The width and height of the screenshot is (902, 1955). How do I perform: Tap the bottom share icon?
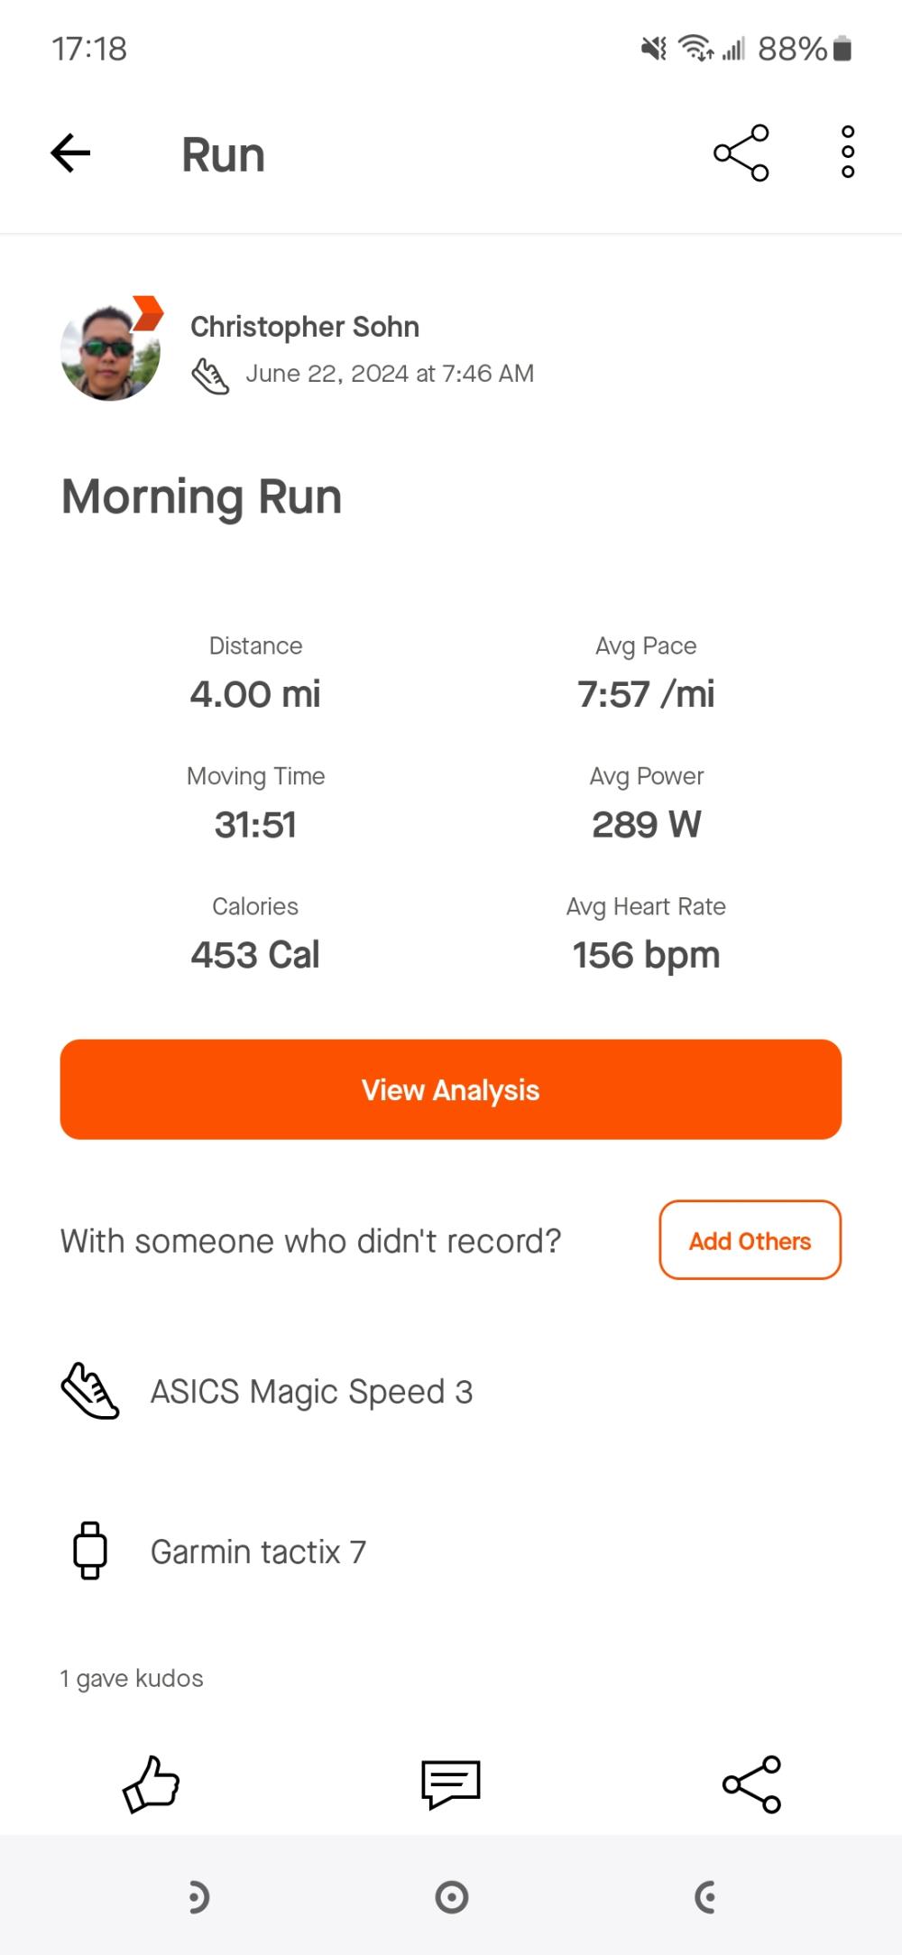751,1784
